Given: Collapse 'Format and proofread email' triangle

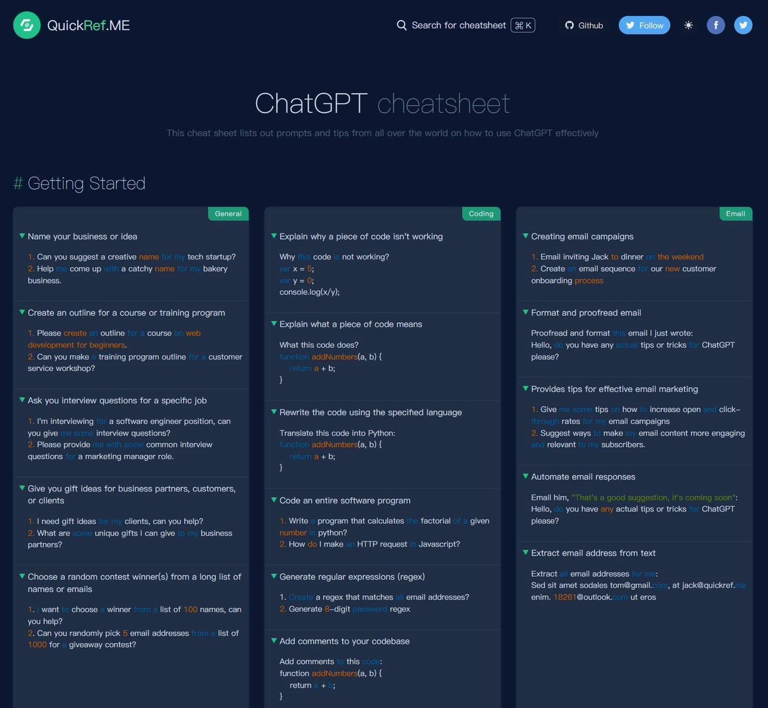Looking at the screenshot, I should [525, 313].
